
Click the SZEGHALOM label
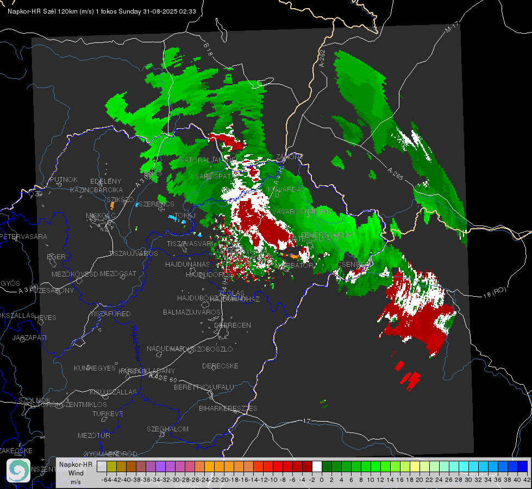pyautogui.click(x=167, y=429)
